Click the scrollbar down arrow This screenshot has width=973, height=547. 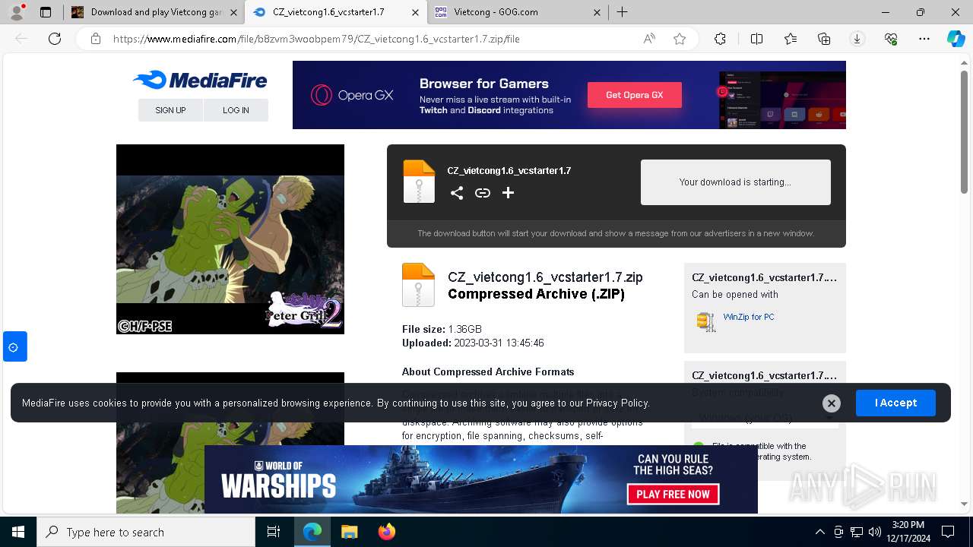tap(965, 504)
